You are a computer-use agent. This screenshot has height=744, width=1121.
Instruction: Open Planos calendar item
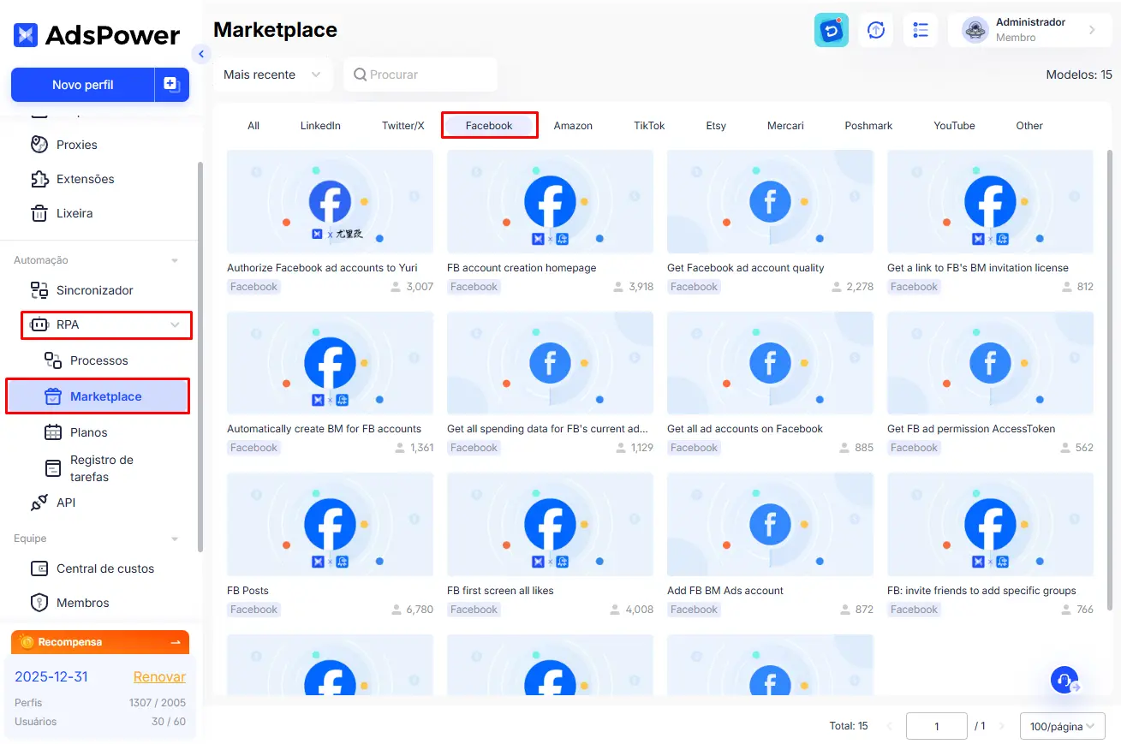[88, 432]
